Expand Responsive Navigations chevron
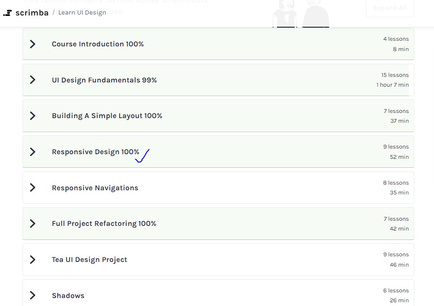 [x=33, y=188]
